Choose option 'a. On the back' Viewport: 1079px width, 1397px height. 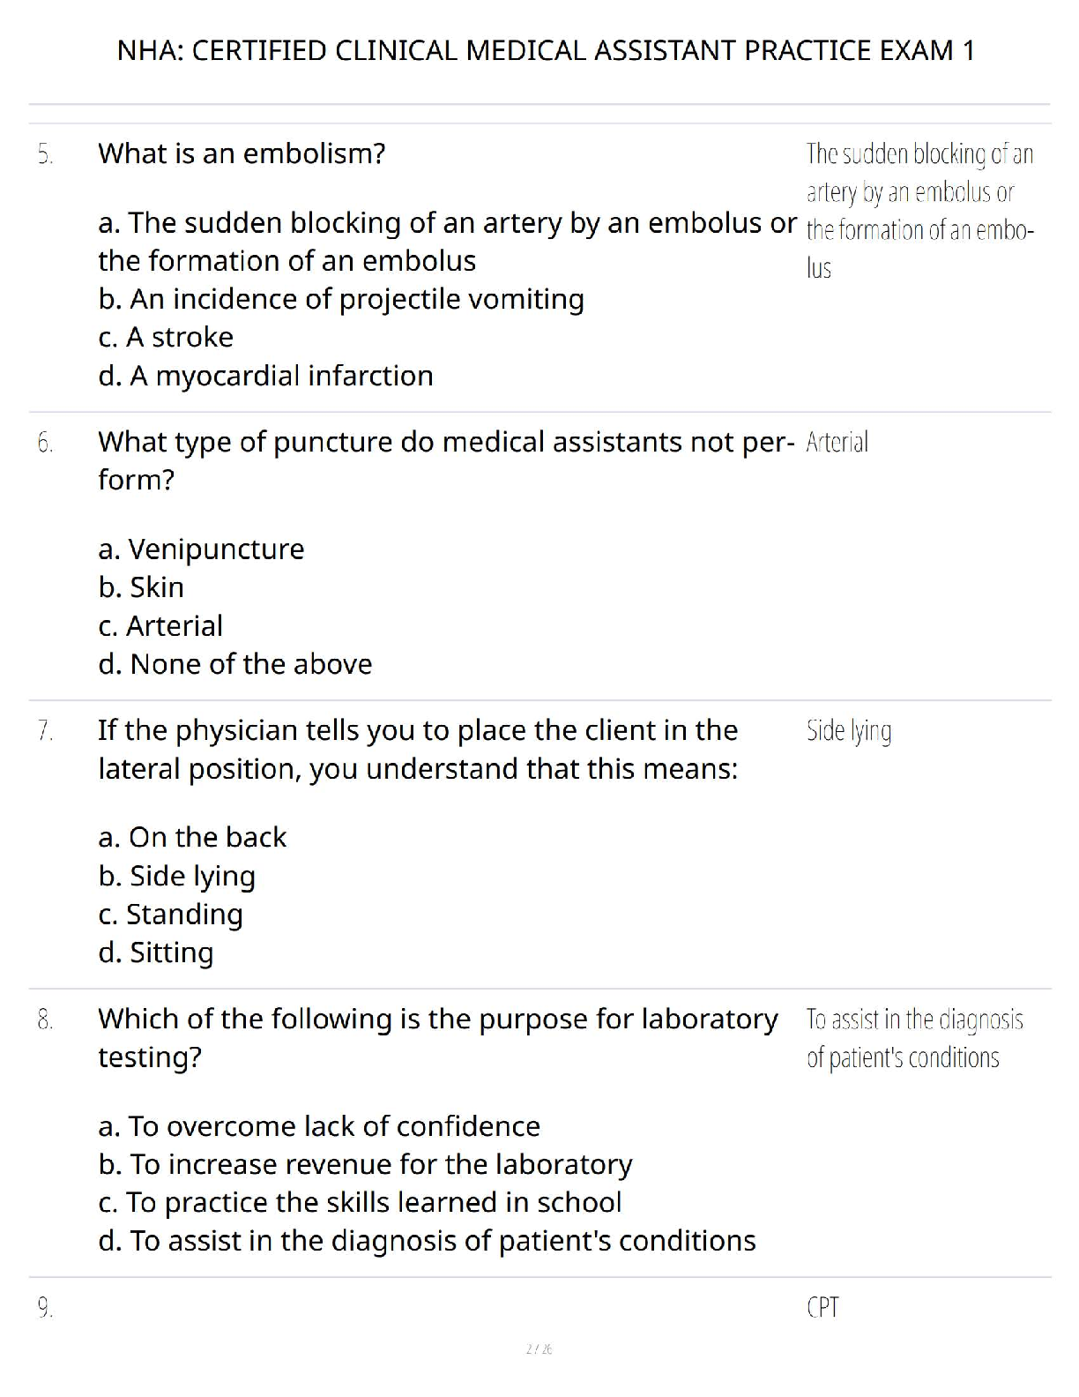[192, 837]
